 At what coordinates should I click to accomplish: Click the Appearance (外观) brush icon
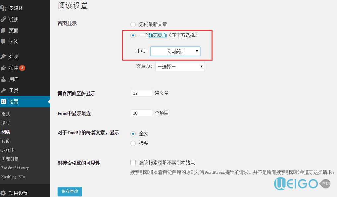[3, 57]
